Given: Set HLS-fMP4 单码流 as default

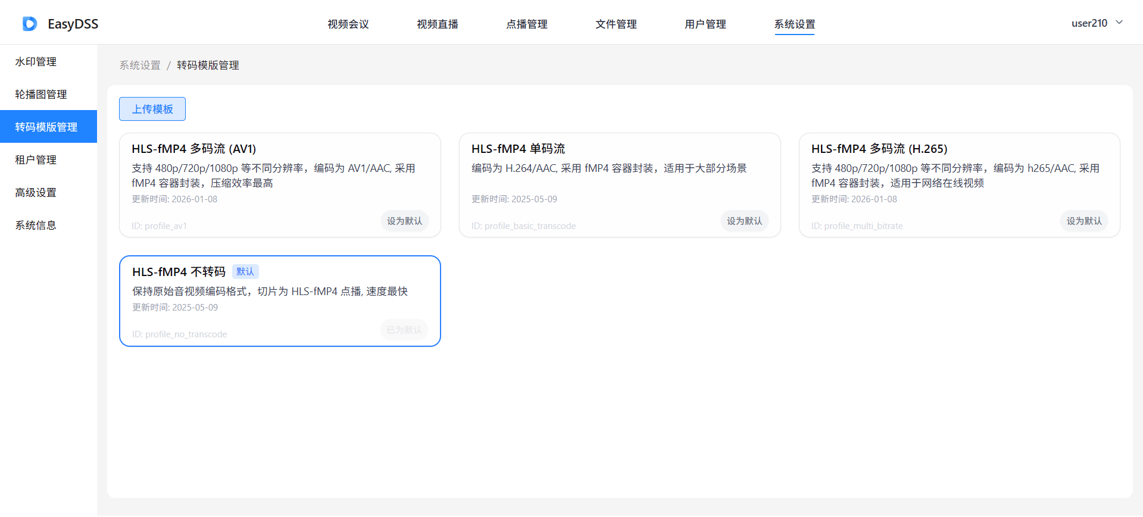Looking at the screenshot, I should click(745, 221).
